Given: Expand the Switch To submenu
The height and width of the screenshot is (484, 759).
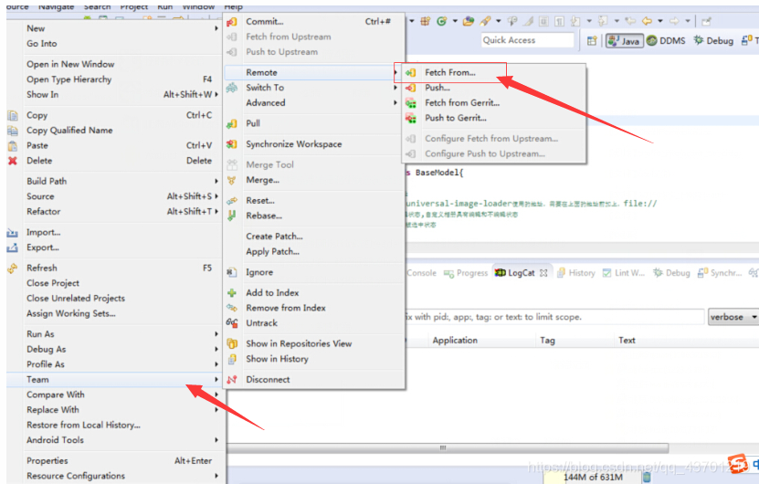Looking at the screenshot, I should [x=395, y=88].
